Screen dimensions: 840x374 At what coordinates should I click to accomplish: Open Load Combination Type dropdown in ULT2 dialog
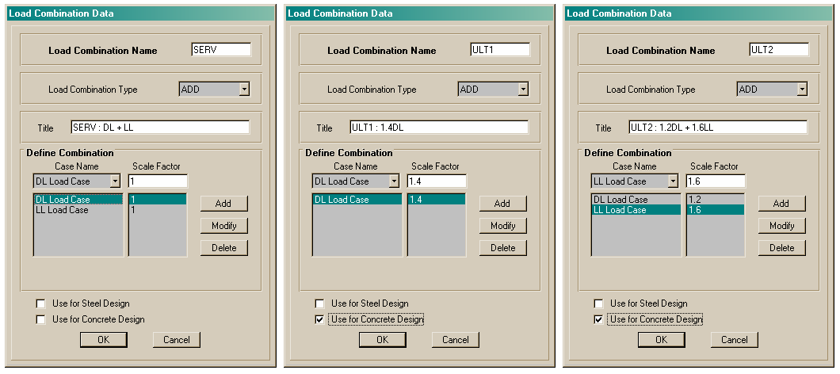(x=802, y=90)
